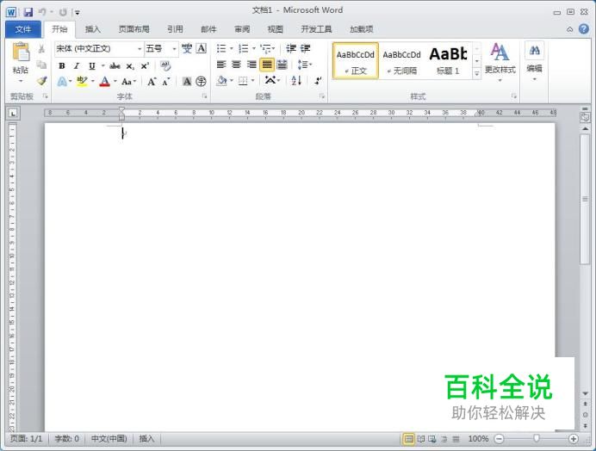The image size is (596, 451).
Task: Shrink font size with small A
Action: coord(165,81)
